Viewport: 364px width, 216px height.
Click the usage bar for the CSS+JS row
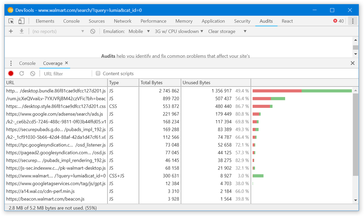coord(258,176)
